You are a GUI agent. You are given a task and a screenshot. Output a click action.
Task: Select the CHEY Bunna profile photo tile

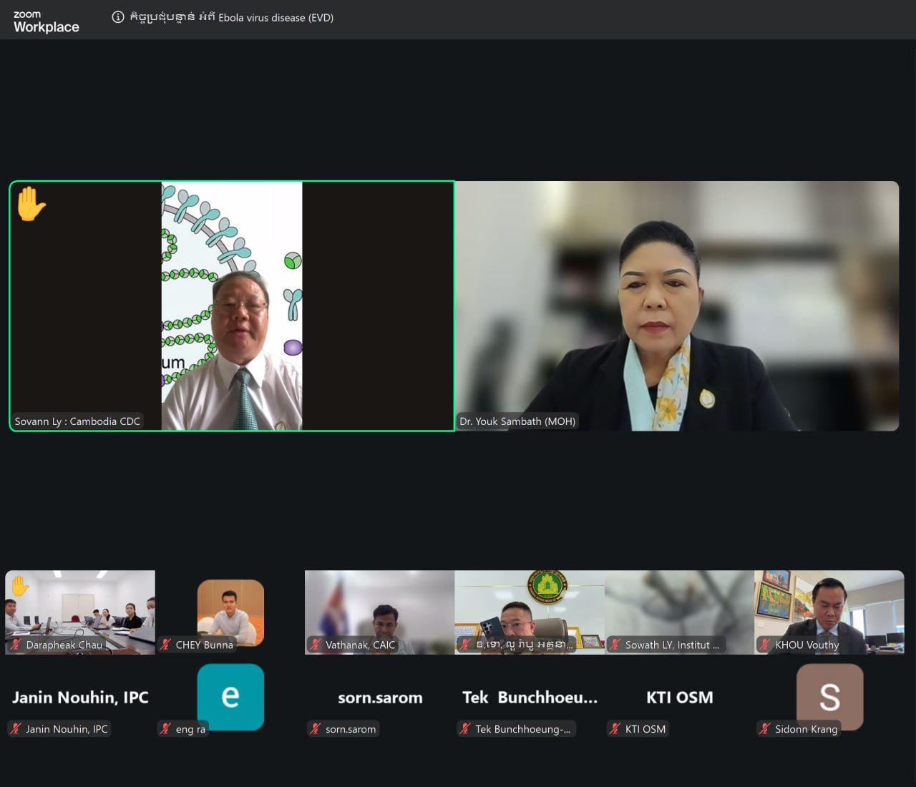[x=230, y=612]
